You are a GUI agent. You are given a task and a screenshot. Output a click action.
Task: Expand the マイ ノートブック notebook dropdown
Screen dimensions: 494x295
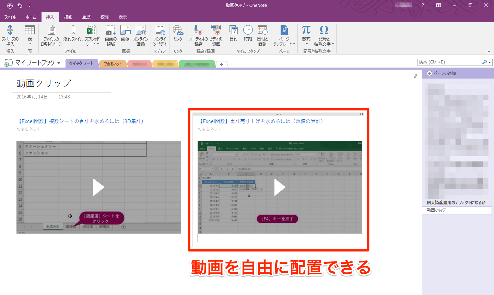tap(59, 63)
